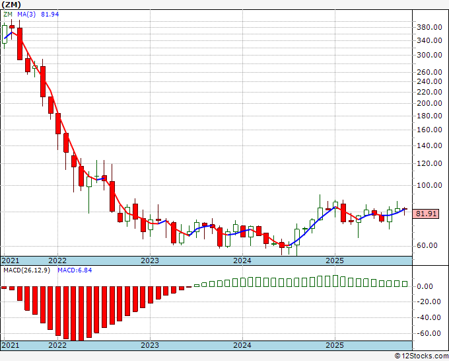
Task: Click 2025 on the price chart timeline
Action: (335, 261)
